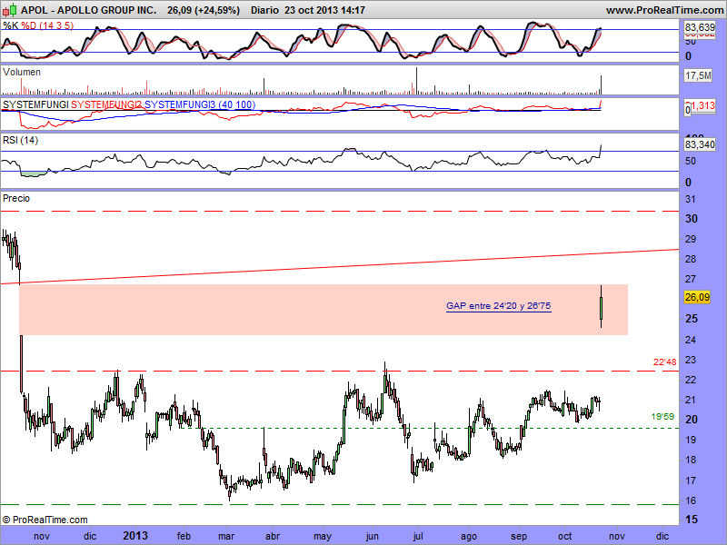Viewport: 727px width, 545px height.
Task: Click the GAP entre 24'20 y 26'75 annotation
Action: pyautogui.click(x=499, y=306)
